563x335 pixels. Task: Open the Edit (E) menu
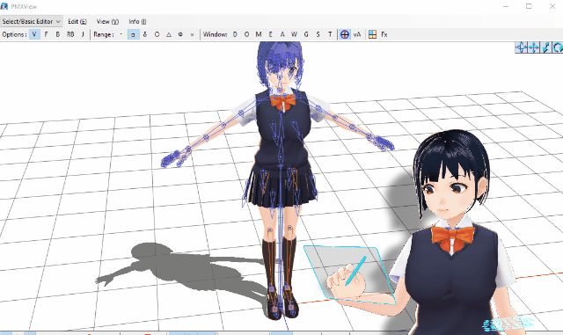[77, 22]
